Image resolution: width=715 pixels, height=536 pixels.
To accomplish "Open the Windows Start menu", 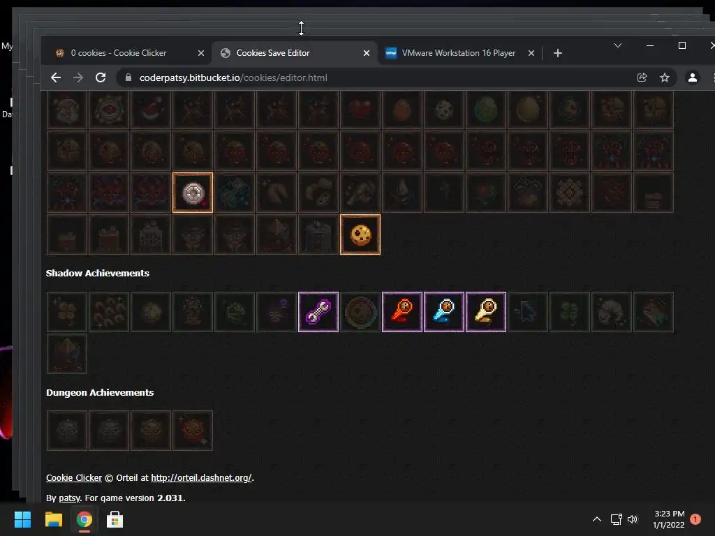I will (x=22, y=519).
